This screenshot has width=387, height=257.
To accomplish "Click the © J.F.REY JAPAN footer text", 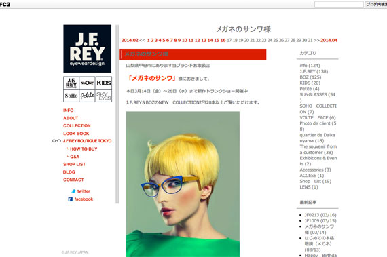I will coord(75,252).
